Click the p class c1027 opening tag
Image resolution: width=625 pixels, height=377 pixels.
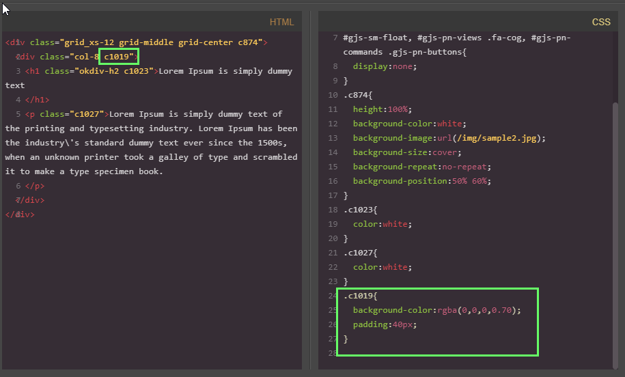pos(67,114)
